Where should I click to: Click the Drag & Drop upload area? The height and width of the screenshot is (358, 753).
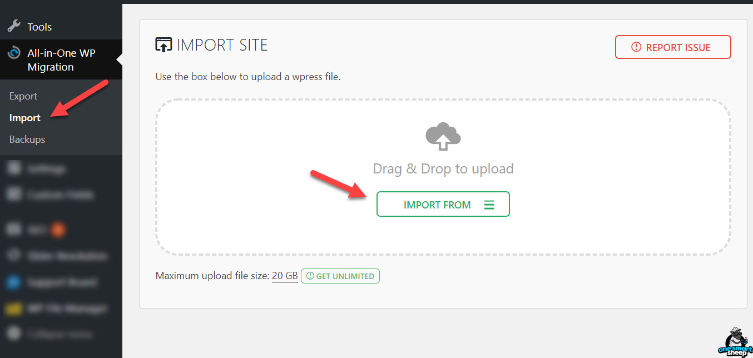(x=443, y=177)
